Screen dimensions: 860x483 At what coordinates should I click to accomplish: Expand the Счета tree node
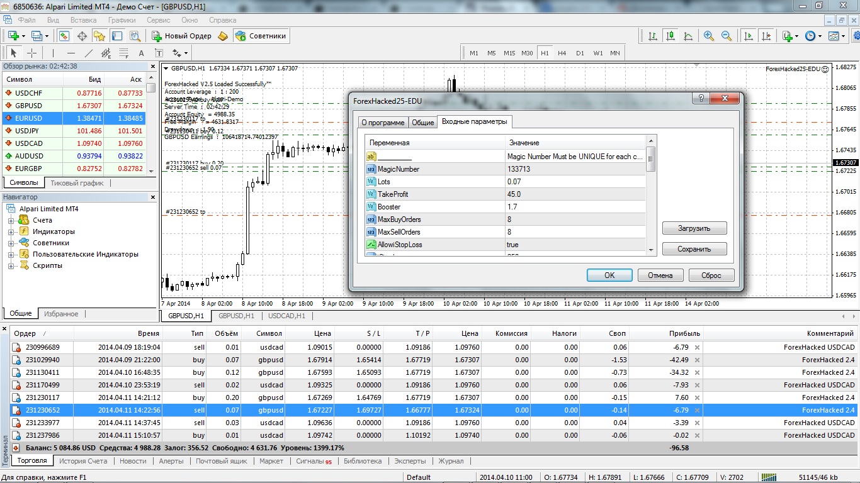(11, 220)
